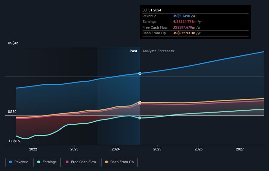Click the US$2.149b revenue value

tap(181, 16)
